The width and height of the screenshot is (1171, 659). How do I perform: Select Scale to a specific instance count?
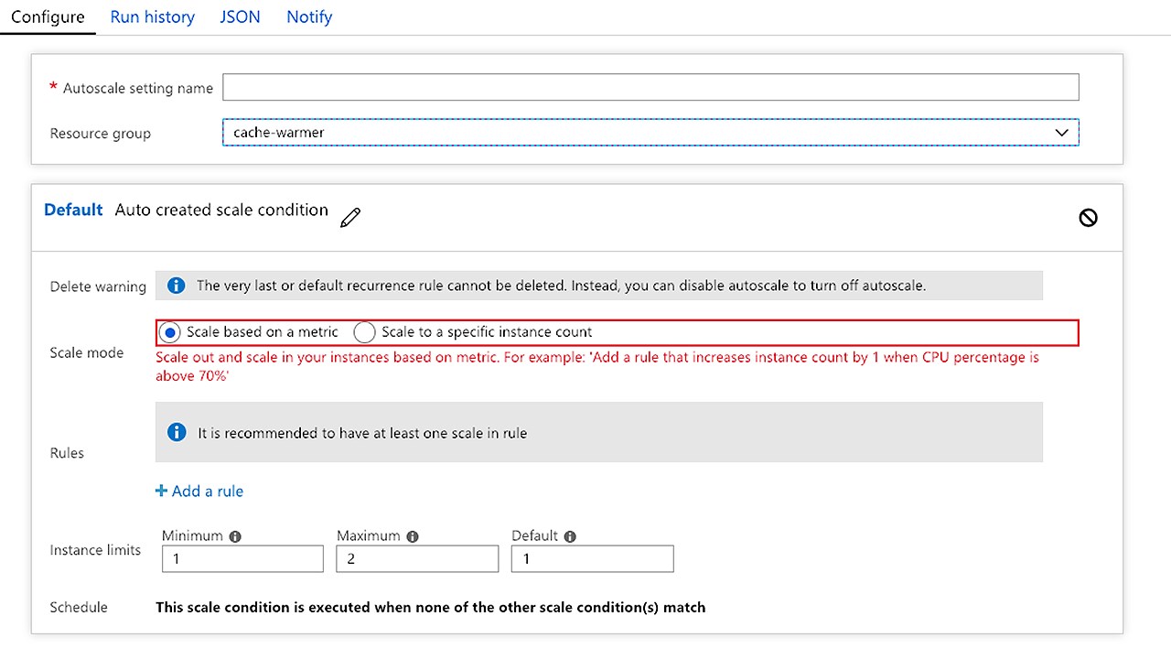click(364, 332)
